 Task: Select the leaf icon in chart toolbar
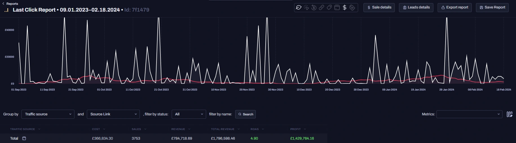pos(299,8)
